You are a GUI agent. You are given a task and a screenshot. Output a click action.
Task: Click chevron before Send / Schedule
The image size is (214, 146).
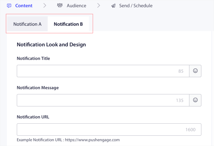[x=99, y=6]
